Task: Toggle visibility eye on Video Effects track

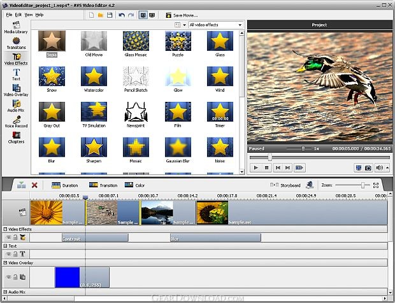Action: [8, 237]
